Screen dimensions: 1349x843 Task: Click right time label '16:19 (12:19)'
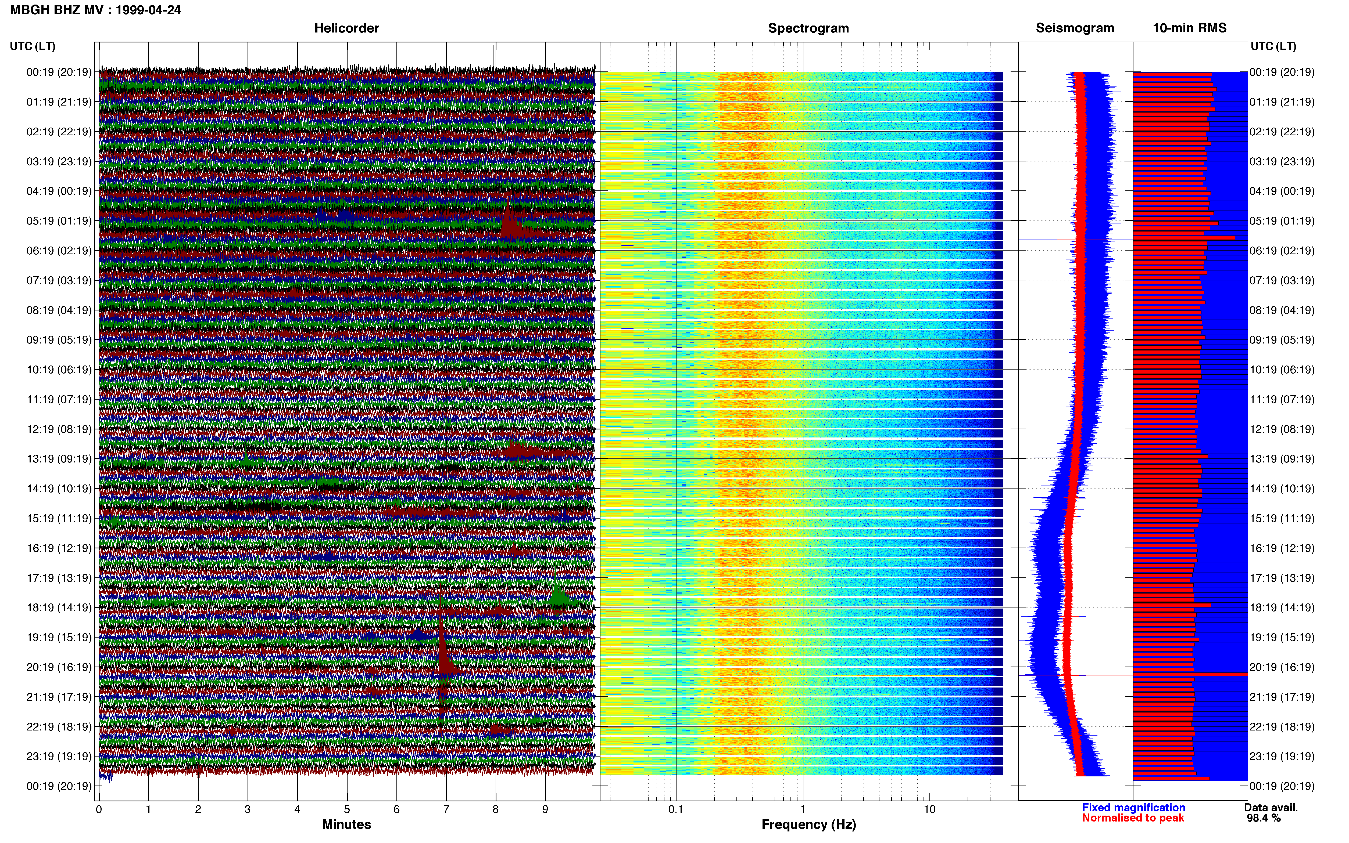[1282, 548]
